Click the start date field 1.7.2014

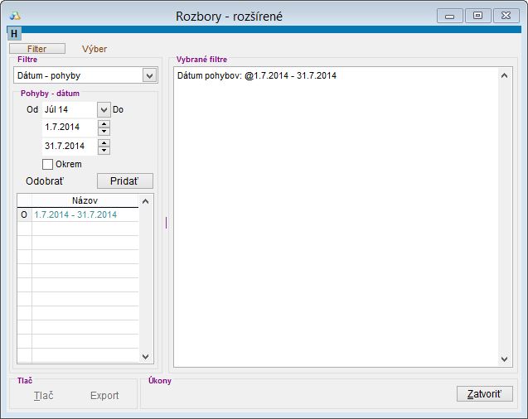coord(69,128)
